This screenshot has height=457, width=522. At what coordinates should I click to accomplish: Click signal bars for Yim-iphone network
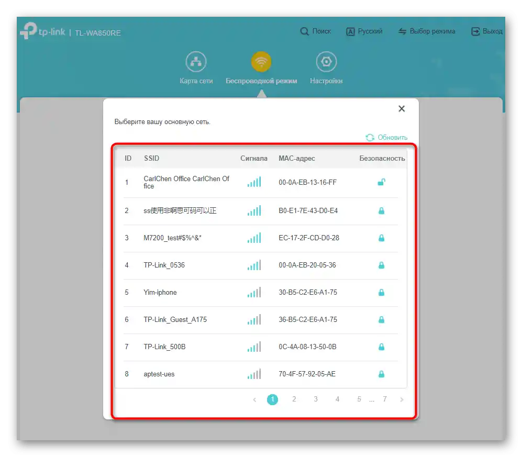(x=254, y=292)
